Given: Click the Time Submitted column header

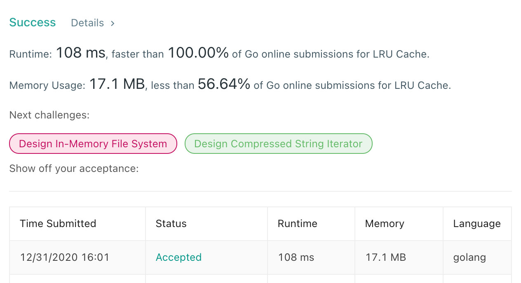Looking at the screenshot, I should [x=58, y=223].
